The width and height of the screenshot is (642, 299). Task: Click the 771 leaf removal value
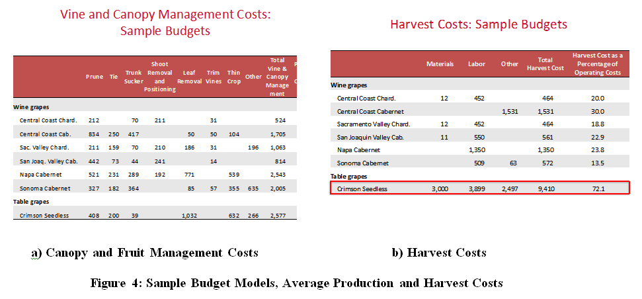click(189, 175)
